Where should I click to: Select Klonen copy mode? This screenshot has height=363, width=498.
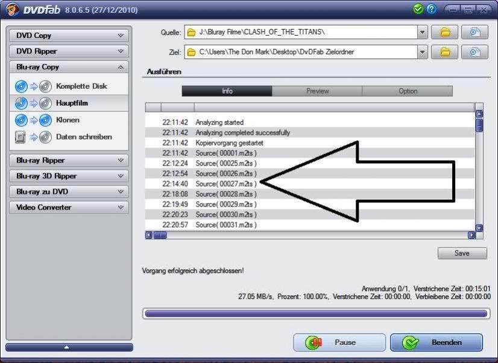pyautogui.click(x=69, y=120)
